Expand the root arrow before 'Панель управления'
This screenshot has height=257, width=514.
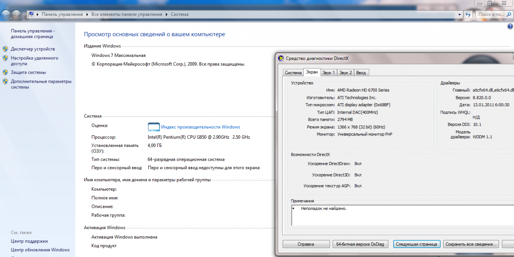[38, 15]
